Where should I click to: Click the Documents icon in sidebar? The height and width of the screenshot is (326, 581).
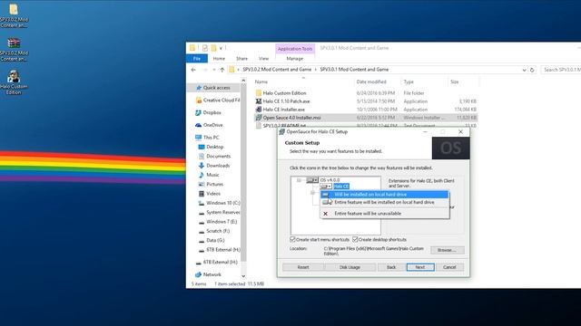[202, 157]
